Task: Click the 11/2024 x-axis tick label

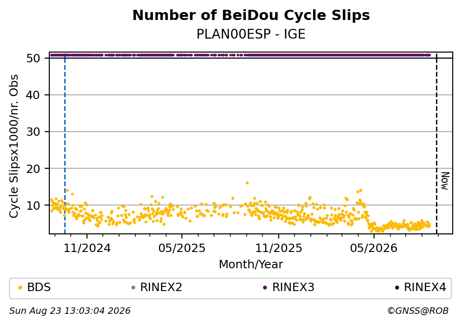Action: (87, 248)
